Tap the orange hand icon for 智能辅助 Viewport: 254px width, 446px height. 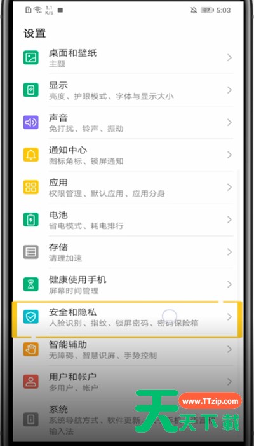[30, 349]
